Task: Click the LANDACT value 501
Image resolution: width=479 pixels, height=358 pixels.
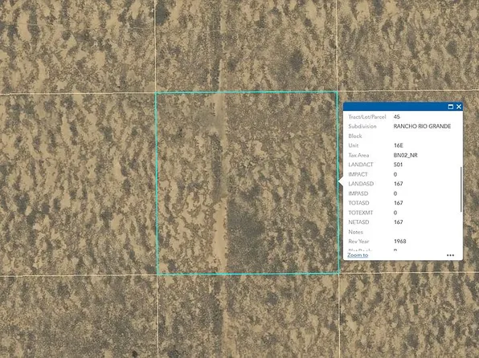Action: click(x=398, y=165)
